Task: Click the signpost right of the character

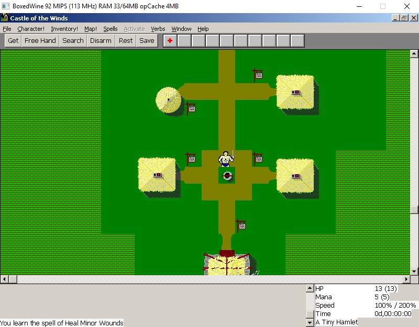Action: click(258, 159)
